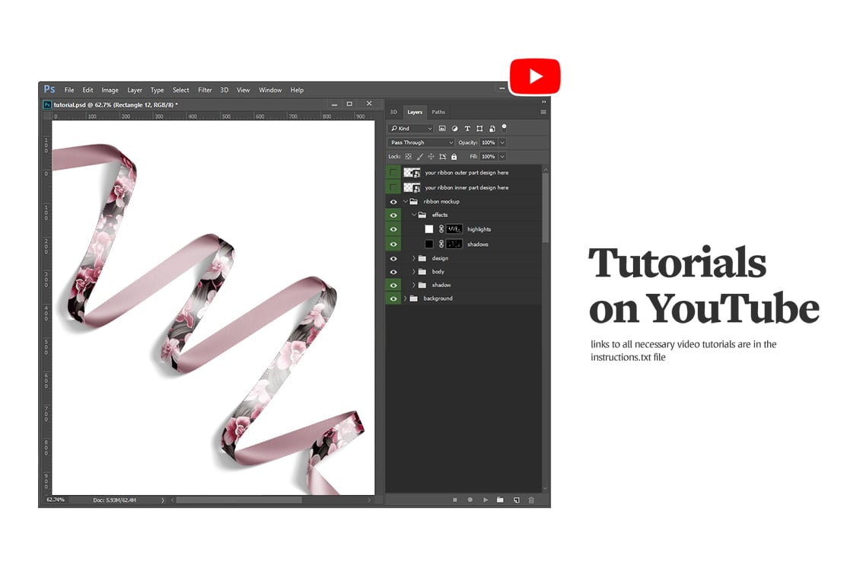Hide the shadows layer visibility eye

click(x=393, y=244)
